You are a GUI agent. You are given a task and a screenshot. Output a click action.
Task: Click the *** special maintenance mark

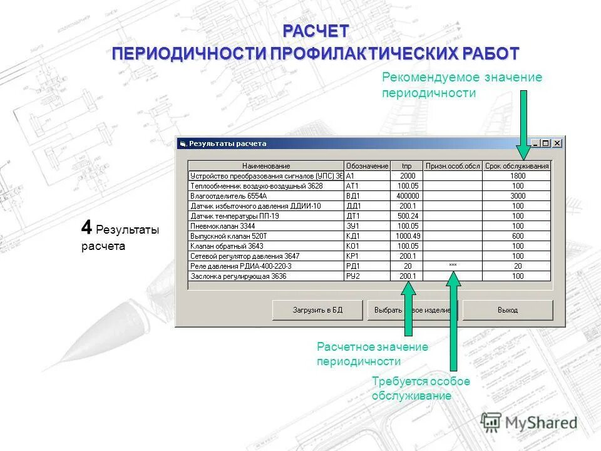coord(453,265)
